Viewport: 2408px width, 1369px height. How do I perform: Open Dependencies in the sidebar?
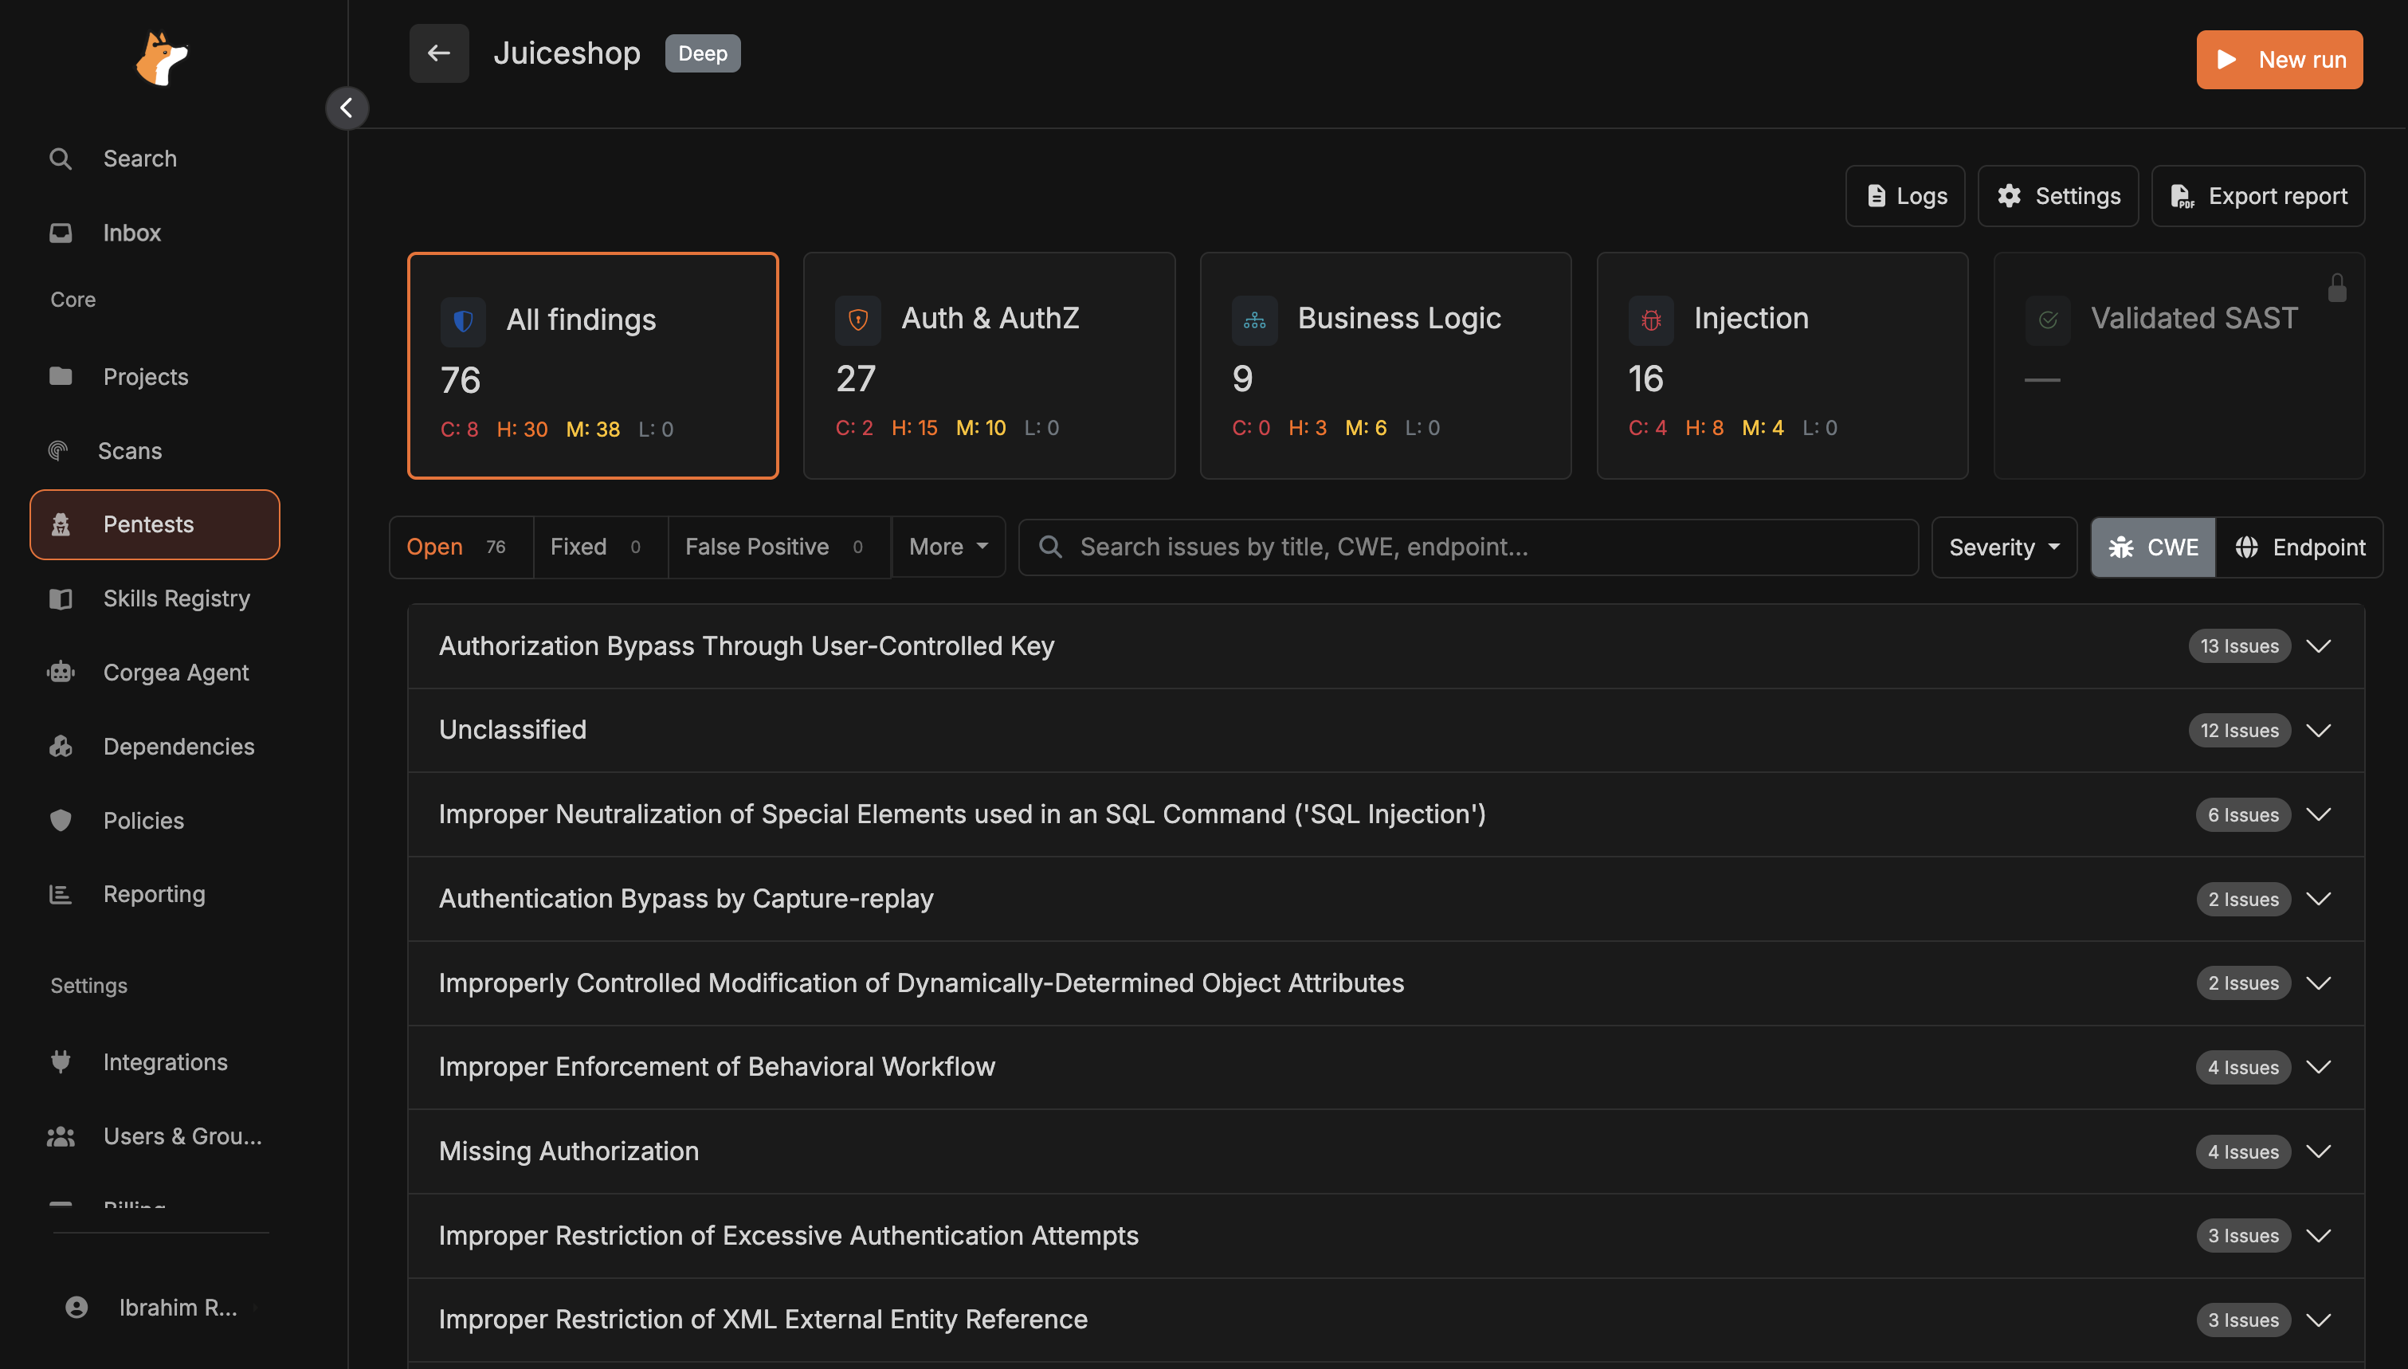pos(155,747)
